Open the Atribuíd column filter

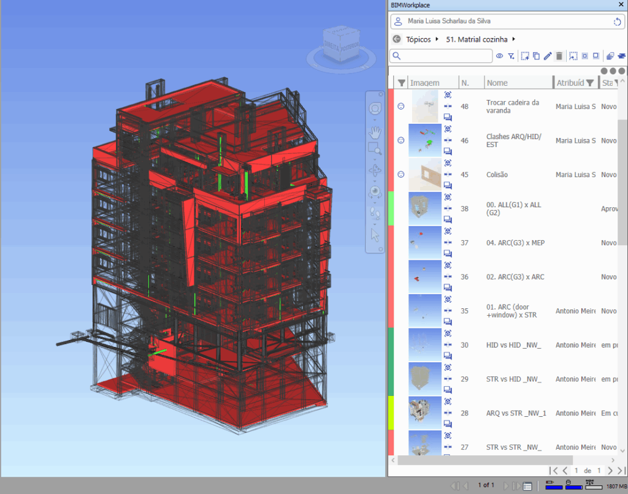pos(589,83)
